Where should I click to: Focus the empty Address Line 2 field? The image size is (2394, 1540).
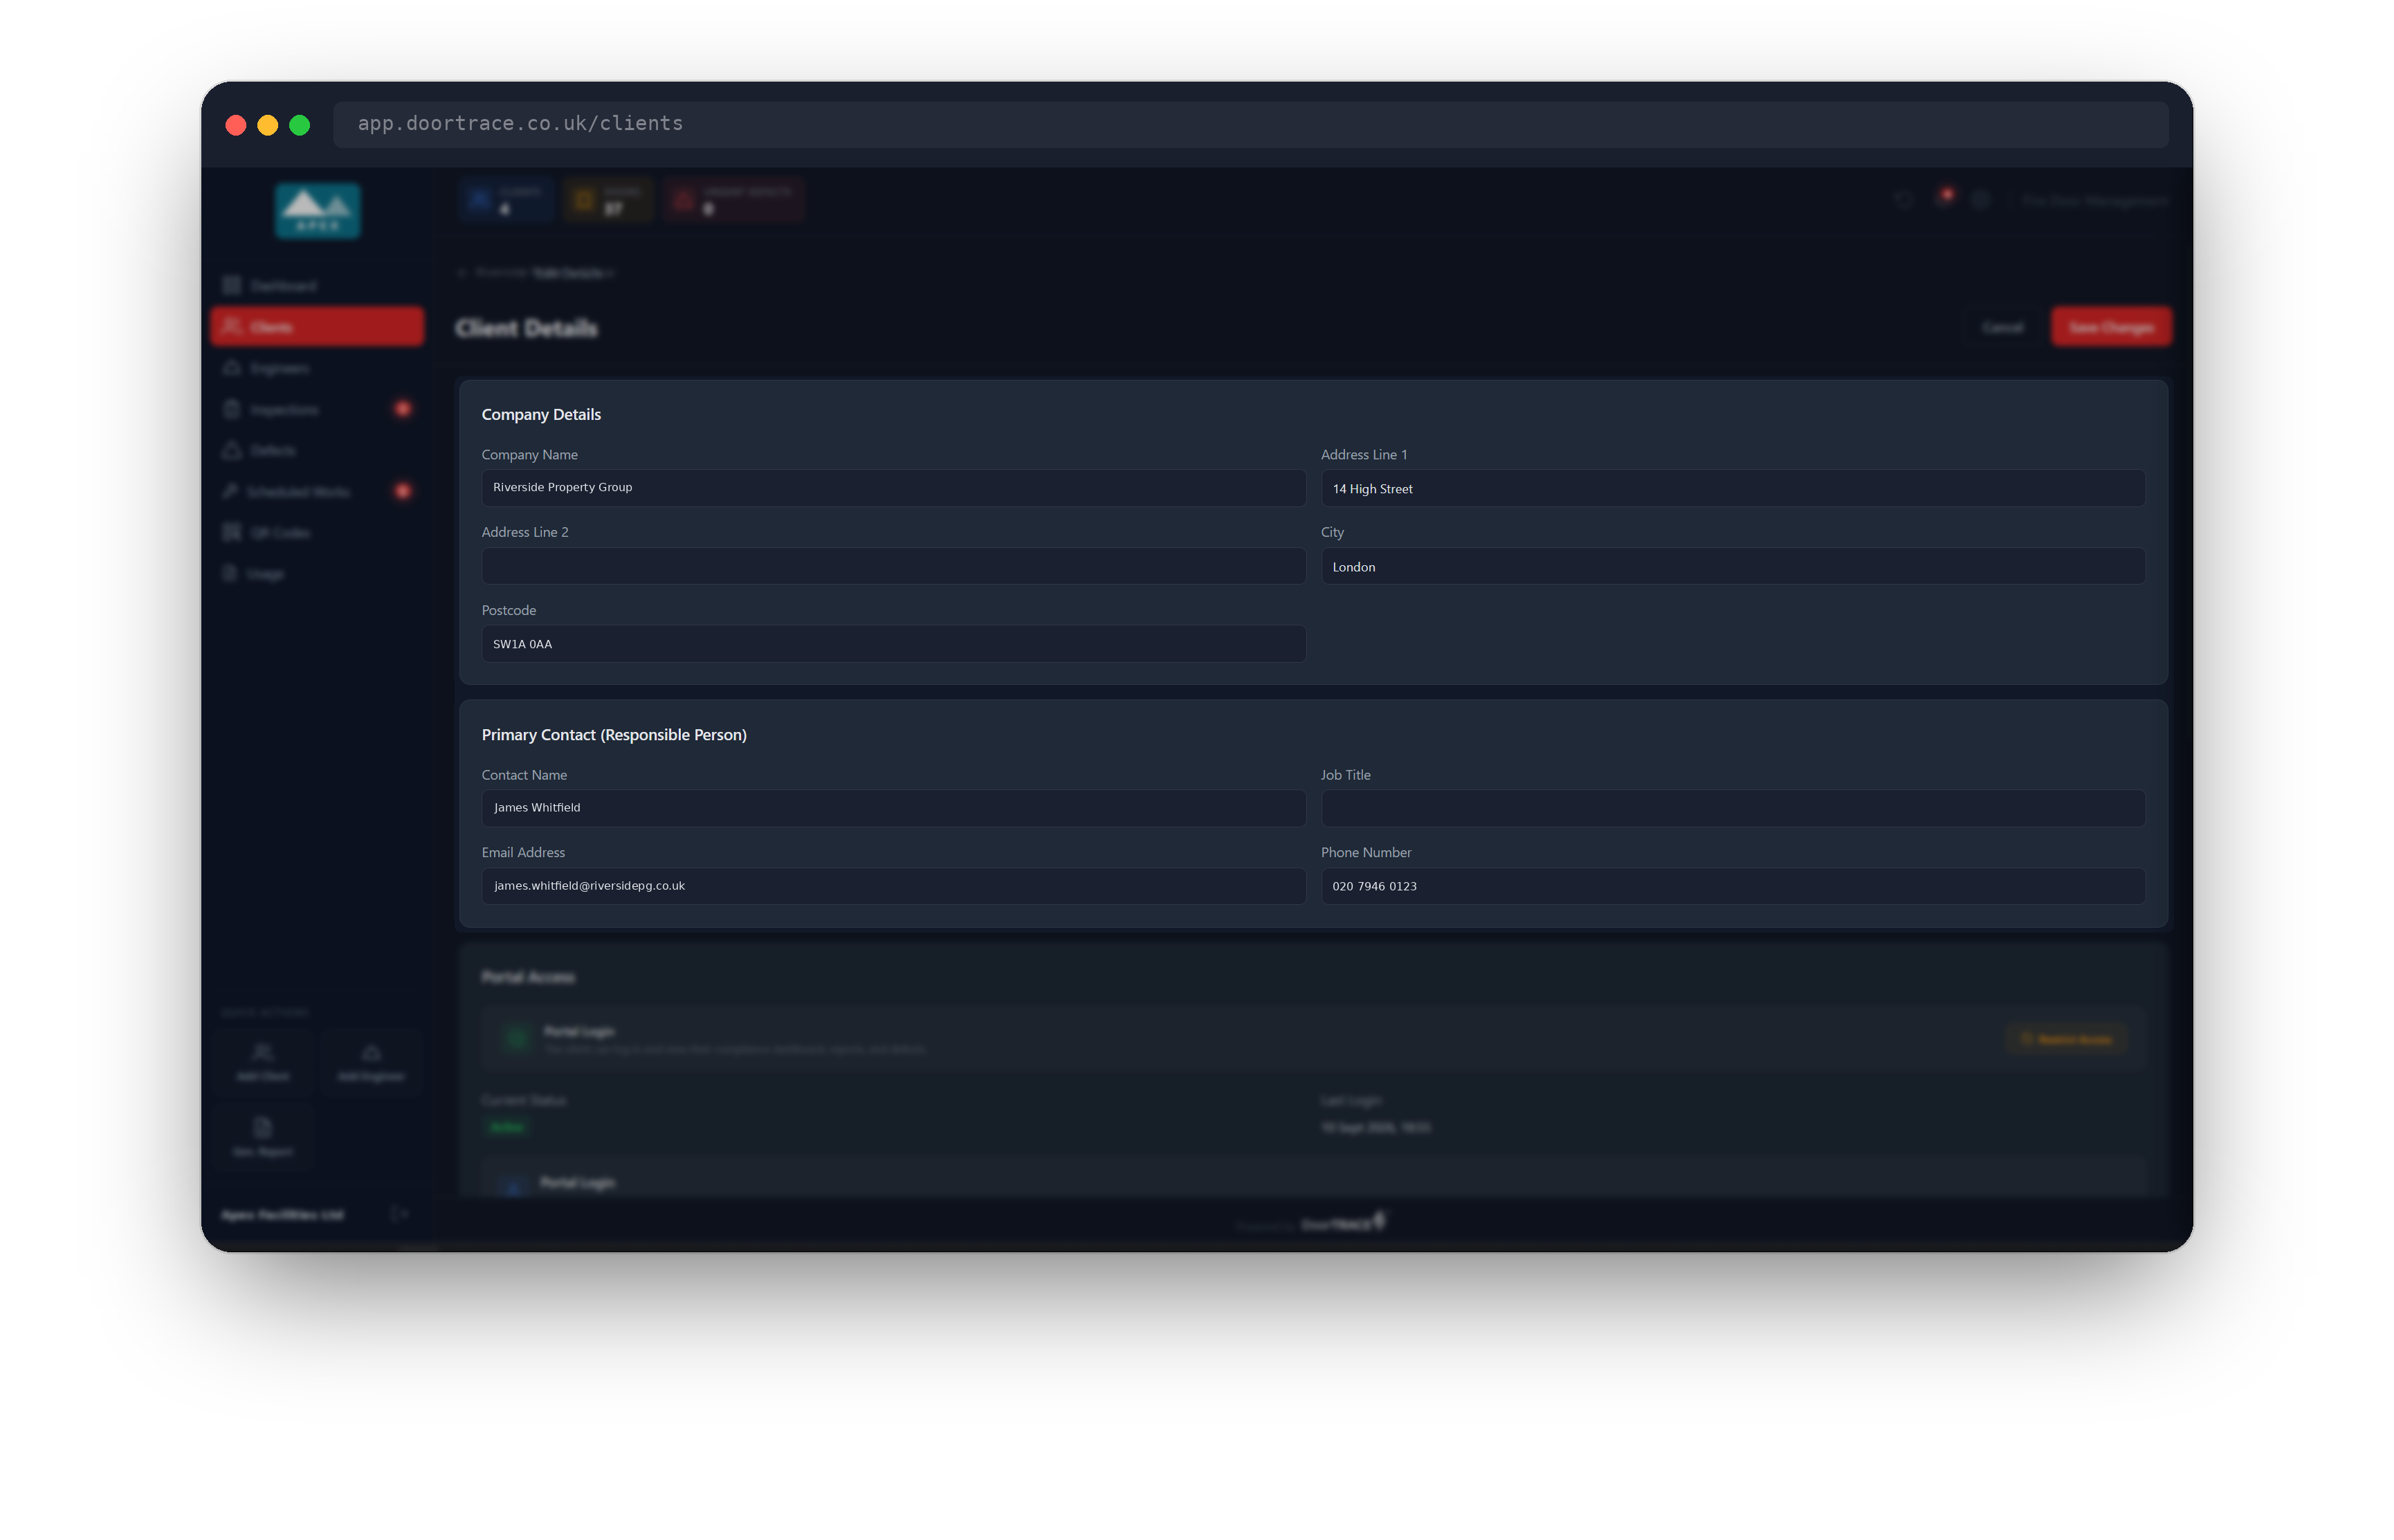[893, 566]
